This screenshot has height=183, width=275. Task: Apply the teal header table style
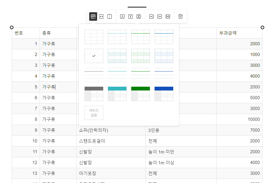point(117,93)
